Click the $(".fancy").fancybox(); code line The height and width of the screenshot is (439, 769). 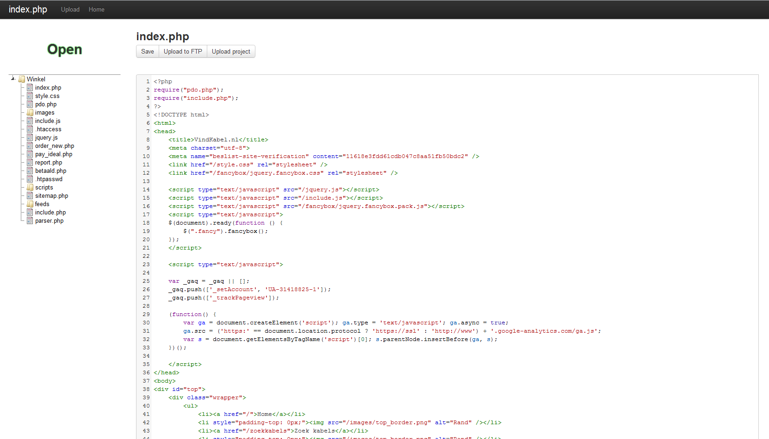226,231
